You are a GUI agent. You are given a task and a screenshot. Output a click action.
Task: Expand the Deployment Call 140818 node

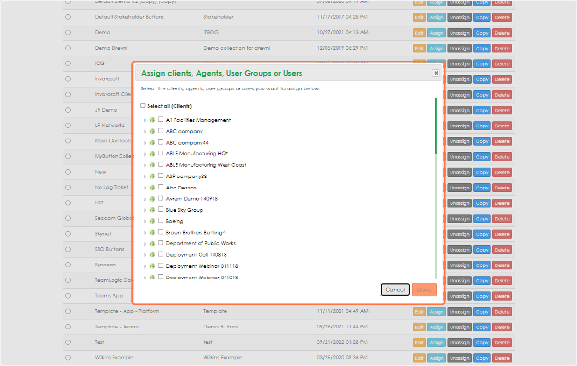pos(145,255)
